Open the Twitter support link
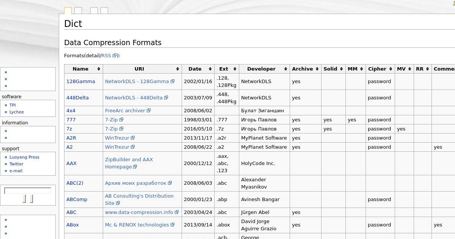Screen dimensions: 455x239 [16, 164]
